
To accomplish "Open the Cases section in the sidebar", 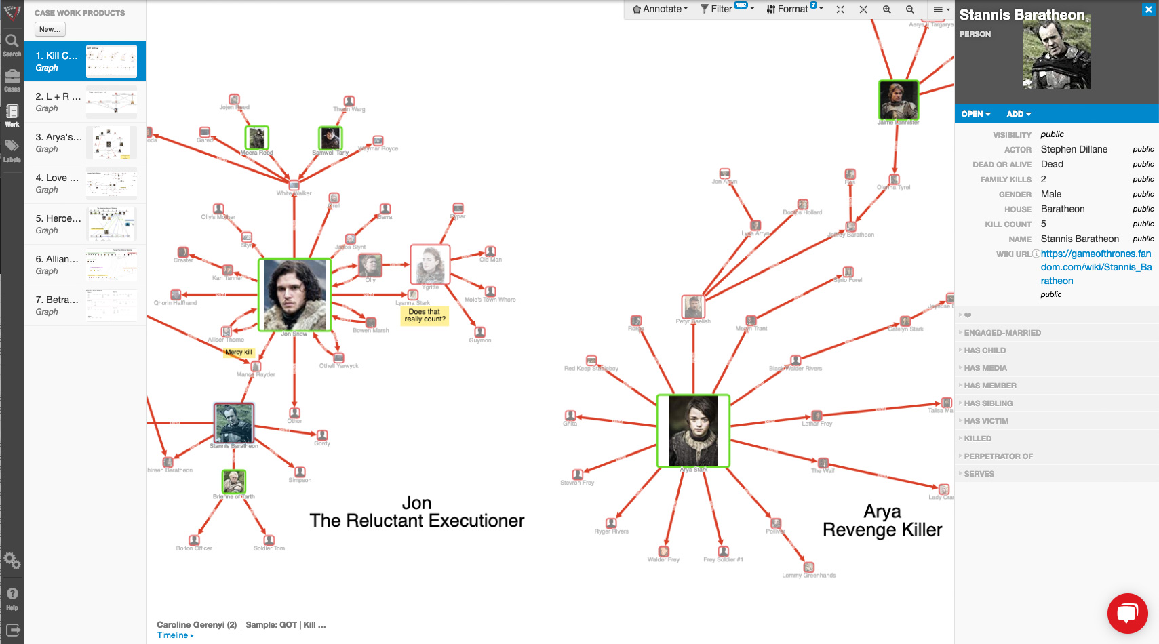I will pos(12,81).
